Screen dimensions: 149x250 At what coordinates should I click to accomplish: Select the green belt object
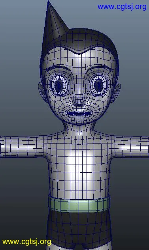pyautogui.click(x=79, y=204)
